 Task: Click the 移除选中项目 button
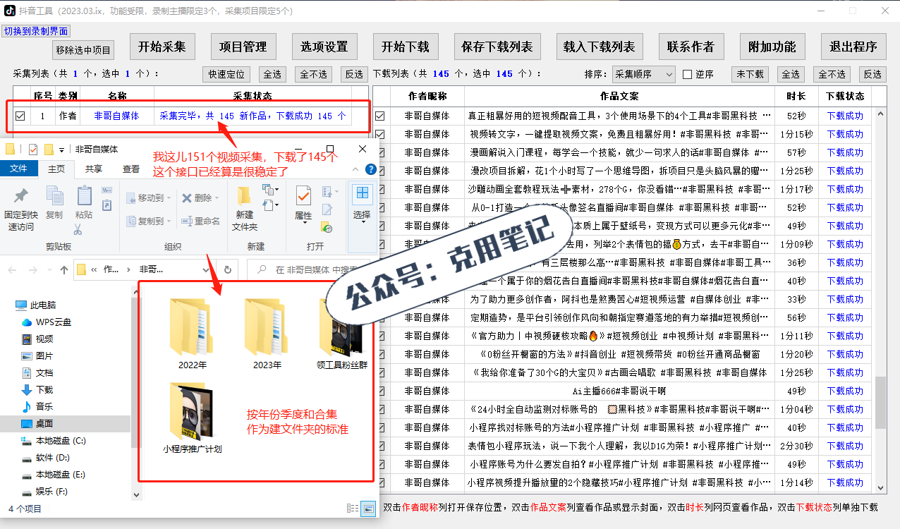[83, 50]
